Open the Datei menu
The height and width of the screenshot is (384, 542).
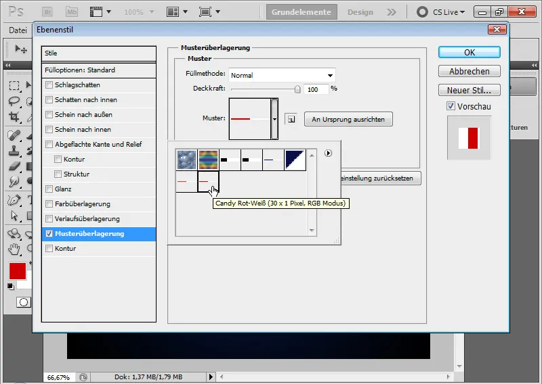pyautogui.click(x=18, y=30)
